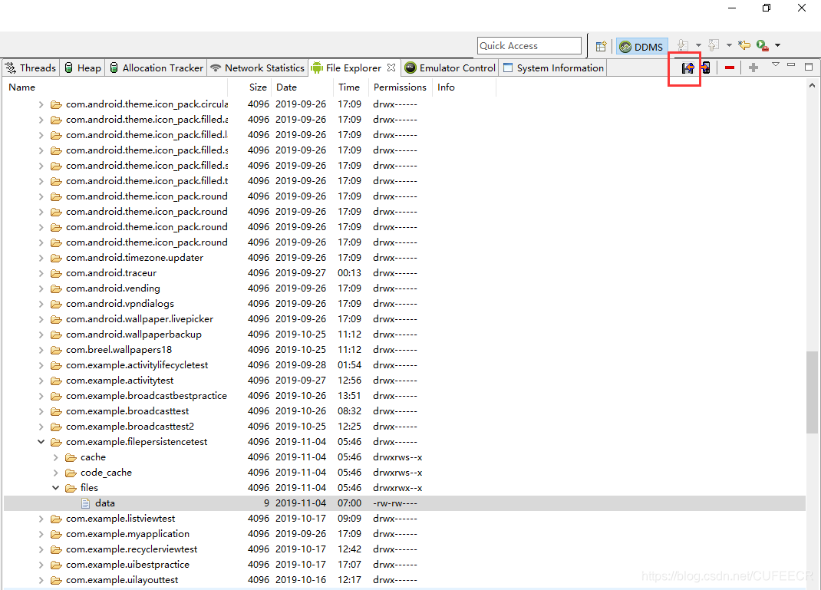
Task: Click the Time column header
Action: click(348, 87)
